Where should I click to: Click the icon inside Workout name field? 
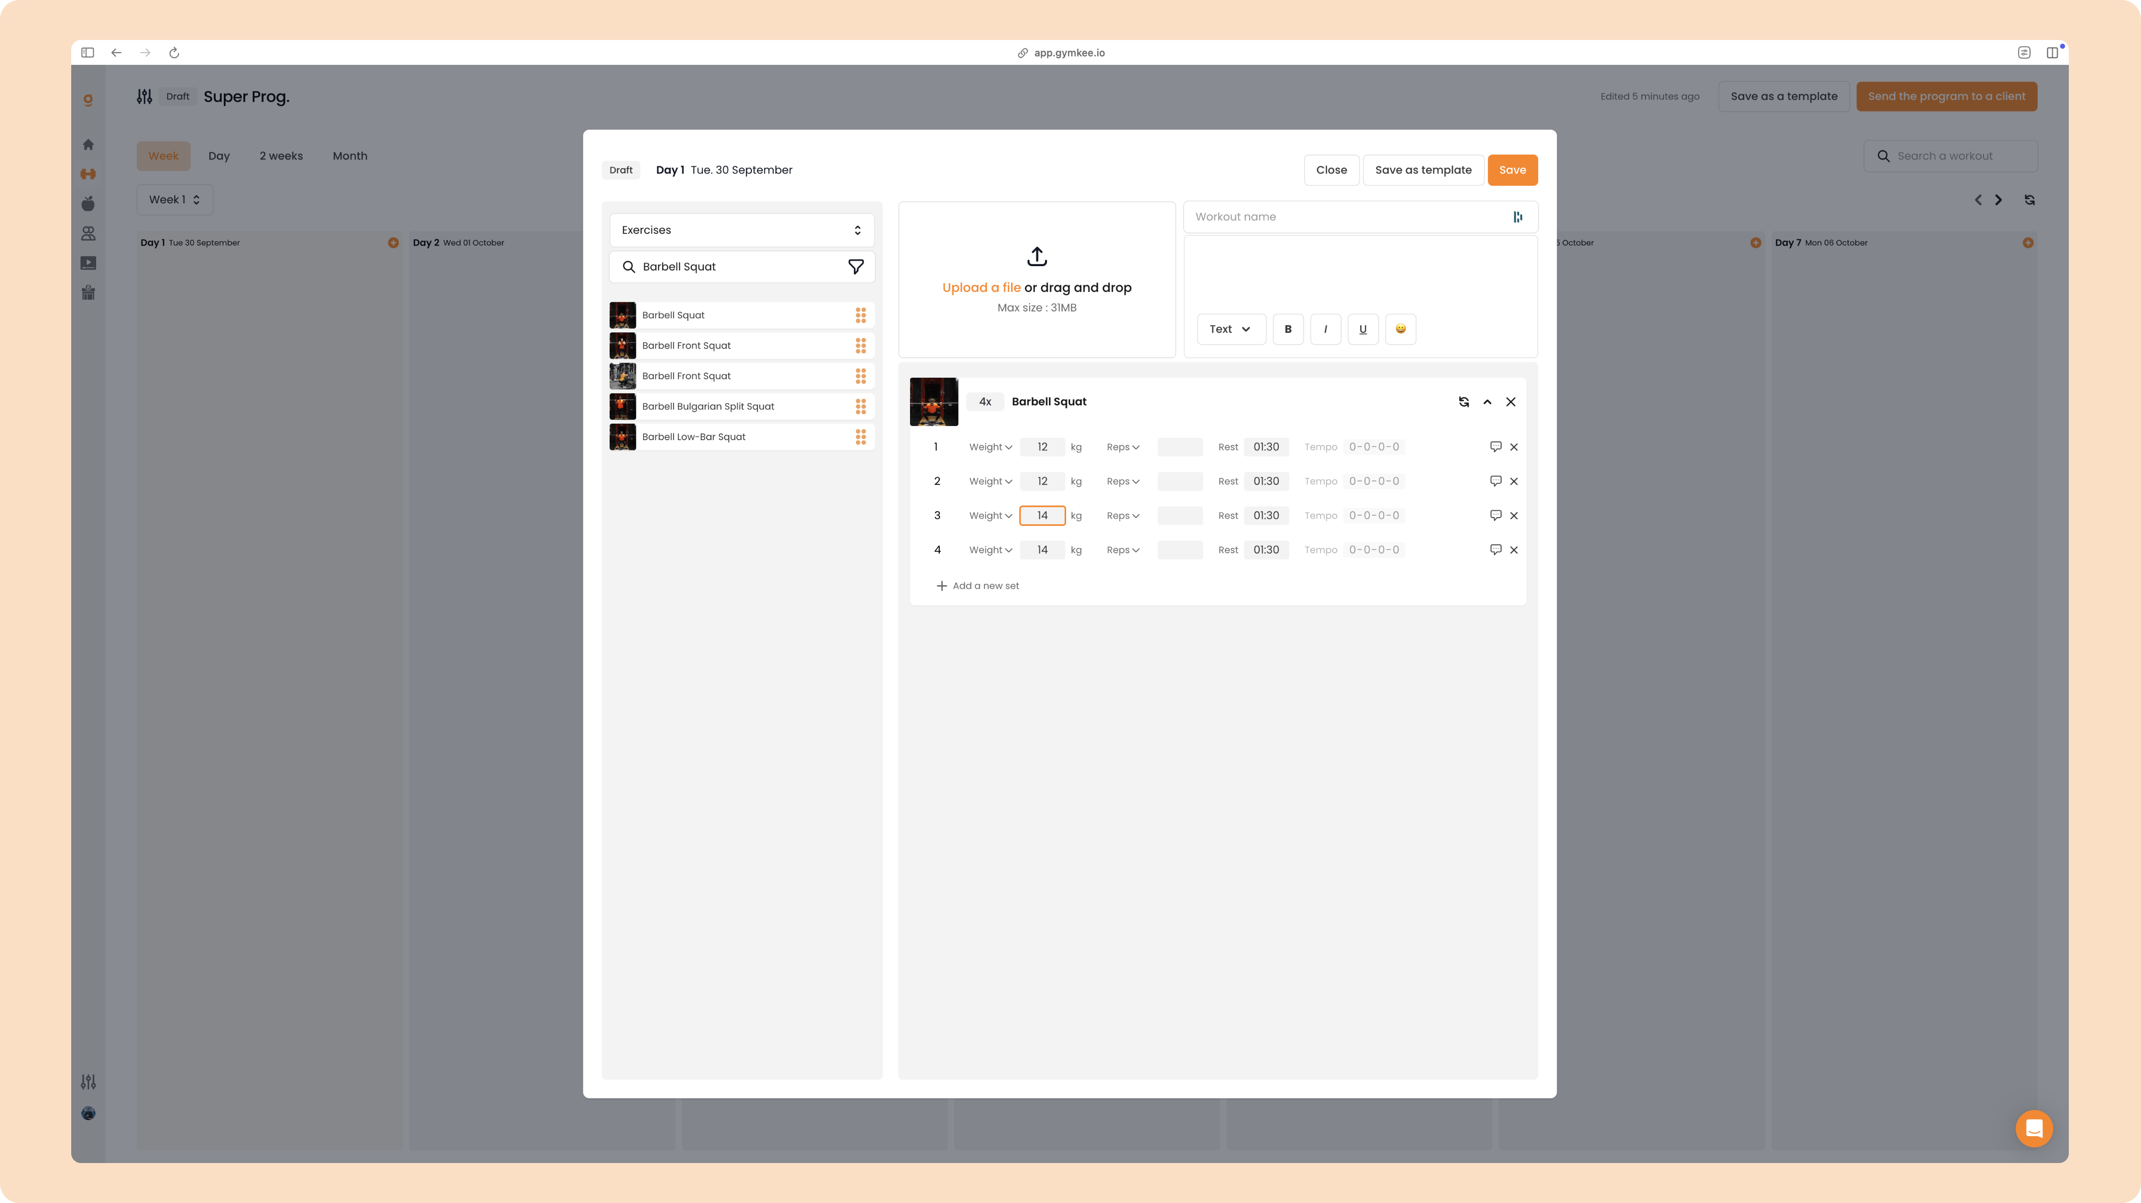tap(1518, 217)
